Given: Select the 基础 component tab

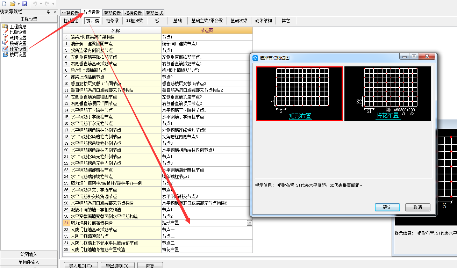Looking at the screenshot, I should point(178,21).
